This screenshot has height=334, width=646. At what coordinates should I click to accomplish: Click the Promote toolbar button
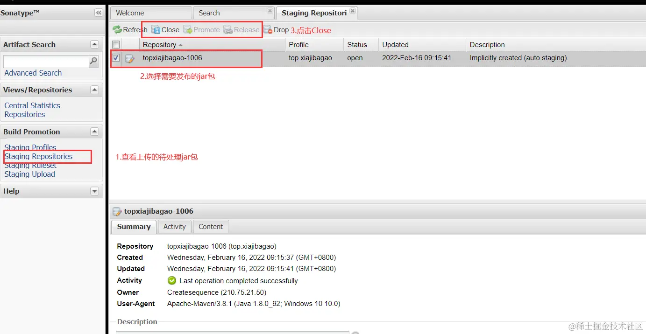click(201, 30)
